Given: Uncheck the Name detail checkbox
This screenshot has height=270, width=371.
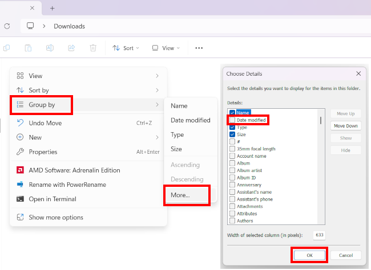Looking at the screenshot, I should tap(232, 113).
